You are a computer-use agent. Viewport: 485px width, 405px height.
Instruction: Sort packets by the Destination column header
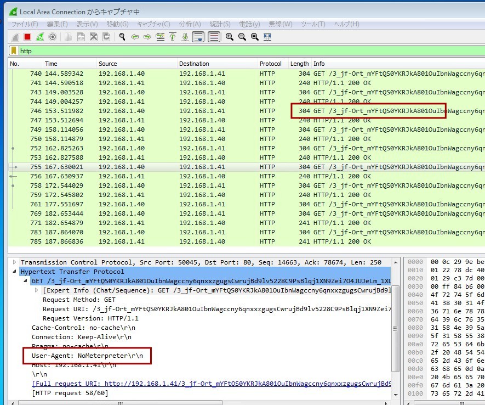coord(218,64)
